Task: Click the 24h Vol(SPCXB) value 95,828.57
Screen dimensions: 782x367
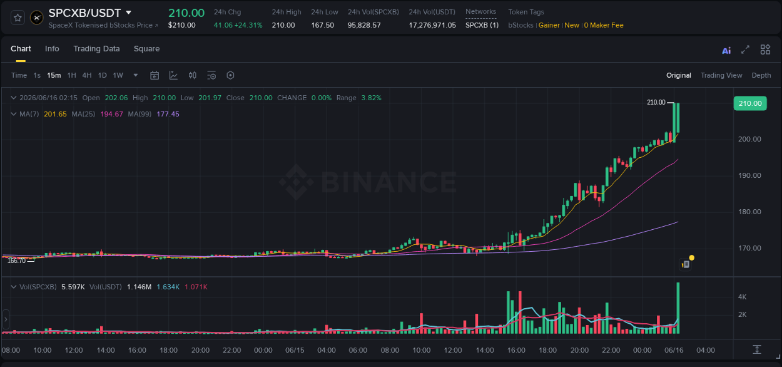Action: (364, 25)
